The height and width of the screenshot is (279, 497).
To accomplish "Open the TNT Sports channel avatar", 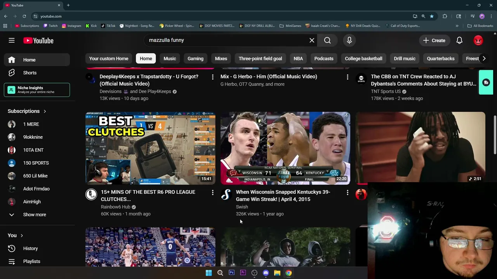I will point(361,79).
